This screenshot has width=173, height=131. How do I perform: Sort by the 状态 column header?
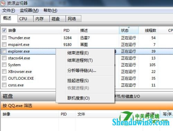(129, 30)
